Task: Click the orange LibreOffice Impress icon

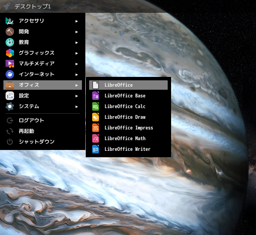Action: pyautogui.click(x=96, y=128)
